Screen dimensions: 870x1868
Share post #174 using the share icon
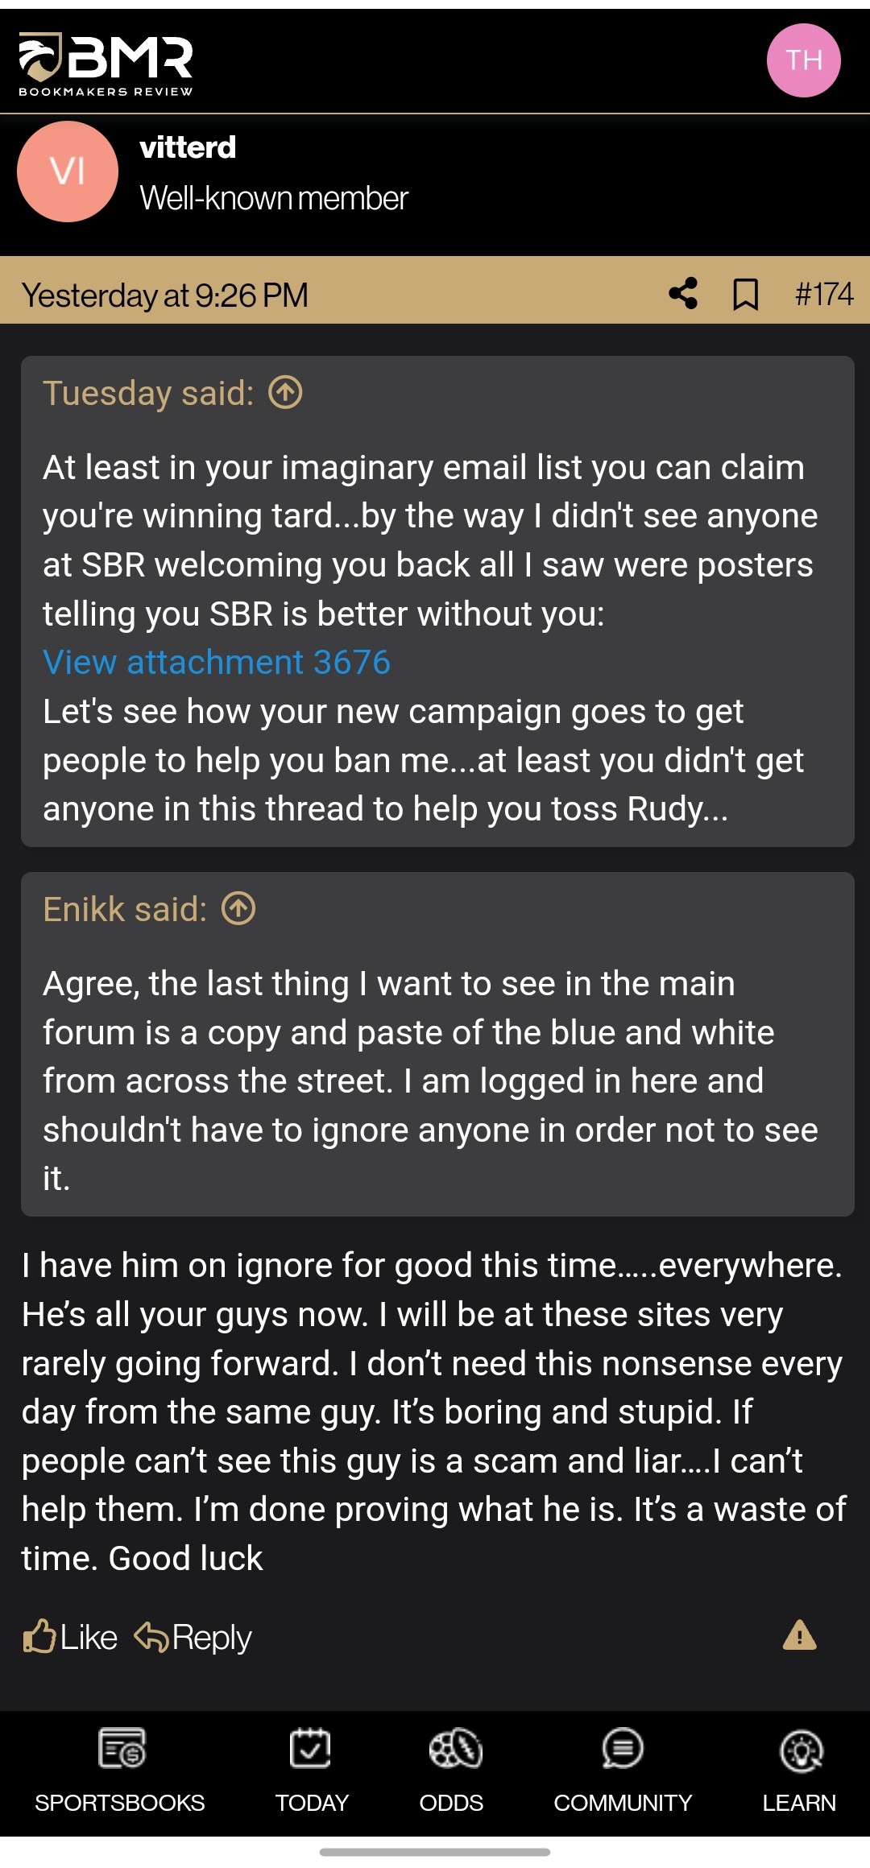point(684,295)
